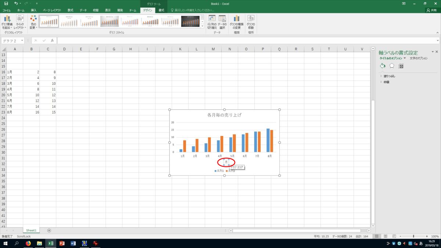Click the taskbar search magnifier icon
Screen dimensions: 441x248
(x=17, y=243)
